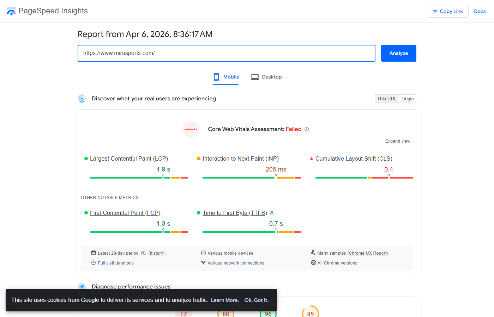Click the TTFB distribution bar
The height and width of the screenshot is (317, 494).
(252, 232)
